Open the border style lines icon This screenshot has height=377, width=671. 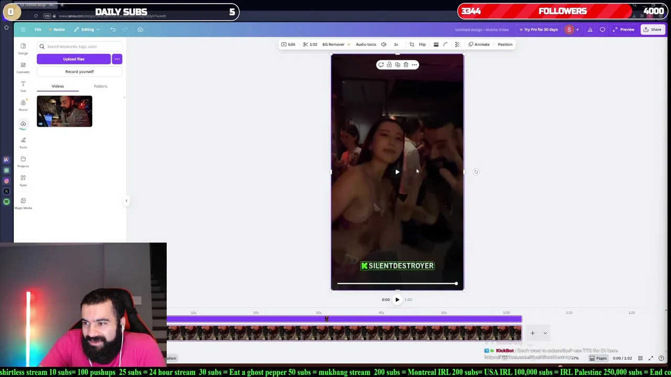point(436,45)
